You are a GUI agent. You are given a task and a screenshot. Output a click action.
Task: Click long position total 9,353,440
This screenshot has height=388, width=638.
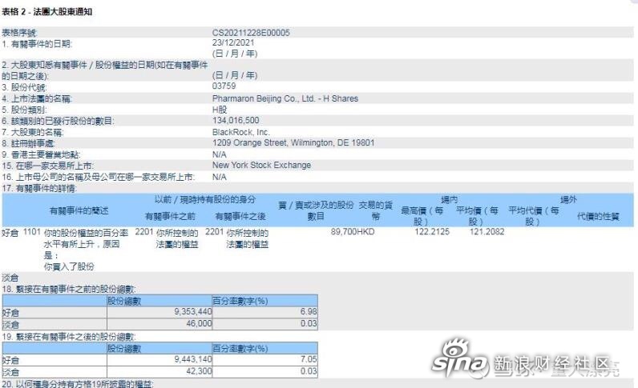193,312
